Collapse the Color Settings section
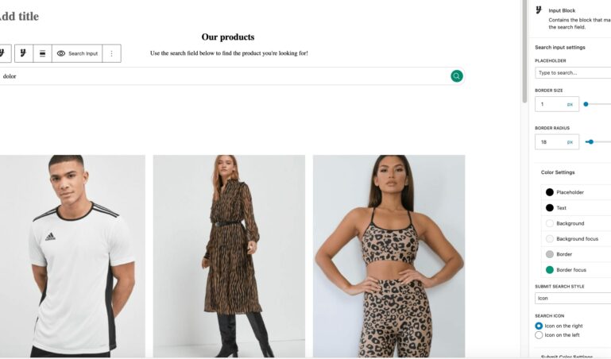 (x=558, y=172)
